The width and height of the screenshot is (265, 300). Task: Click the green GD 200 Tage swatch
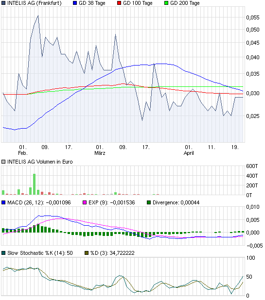coord(166,3)
